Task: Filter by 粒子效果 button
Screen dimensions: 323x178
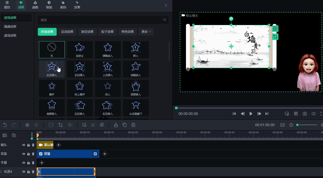Action: click(107, 32)
